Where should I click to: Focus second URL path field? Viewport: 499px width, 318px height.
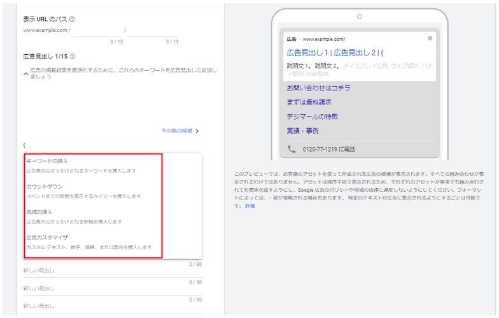tap(153, 31)
